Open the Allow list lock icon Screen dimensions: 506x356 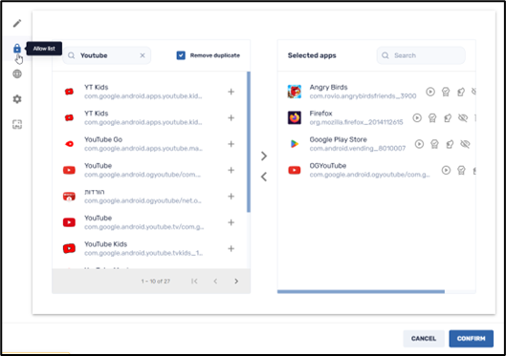(17, 49)
